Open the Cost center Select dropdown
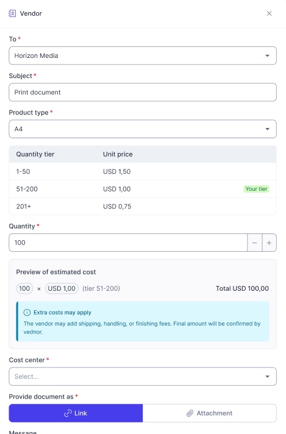 coord(143,377)
